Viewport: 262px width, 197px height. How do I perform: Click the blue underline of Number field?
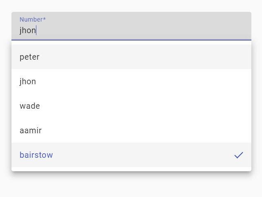(131, 40)
